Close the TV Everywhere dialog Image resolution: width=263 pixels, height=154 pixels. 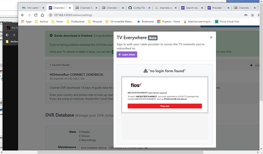pyautogui.click(x=211, y=37)
